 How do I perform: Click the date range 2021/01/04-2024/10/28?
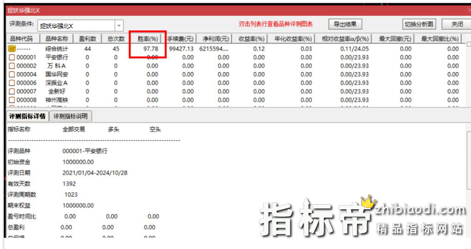click(95, 173)
